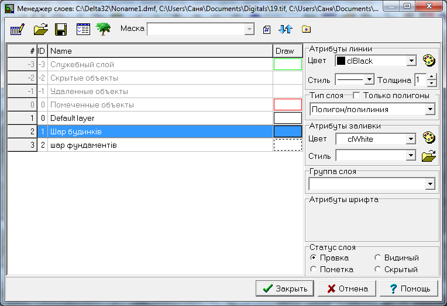Click row number 3 header cell
The width and height of the screenshot is (447, 306).
(22, 145)
